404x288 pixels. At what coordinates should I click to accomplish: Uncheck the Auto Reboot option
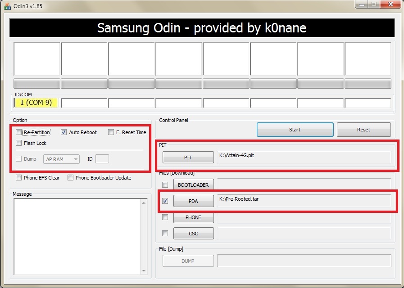click(x=64, y=132)
